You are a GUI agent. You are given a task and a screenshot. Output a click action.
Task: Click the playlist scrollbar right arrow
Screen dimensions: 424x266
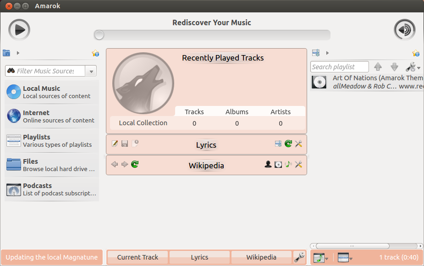tap(420, 246)
